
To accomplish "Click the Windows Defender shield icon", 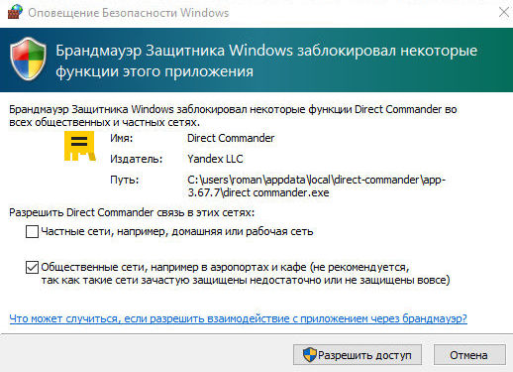I will pos(28,59).
